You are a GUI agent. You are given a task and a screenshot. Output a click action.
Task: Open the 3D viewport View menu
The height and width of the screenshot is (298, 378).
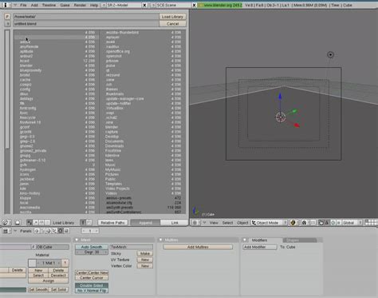pos(214,223)
